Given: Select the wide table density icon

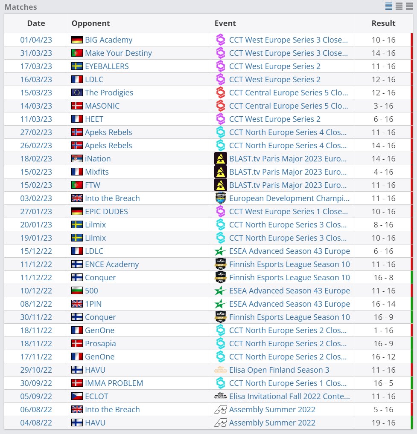Looking at the screenshot, I should tap(409, 6).
